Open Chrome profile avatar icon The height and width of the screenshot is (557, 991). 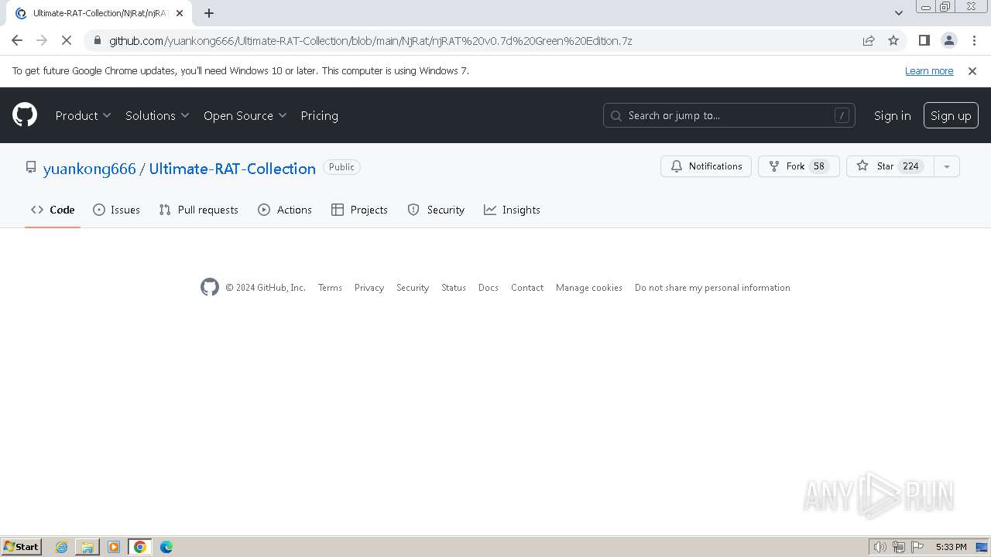(x=948, y=40)
